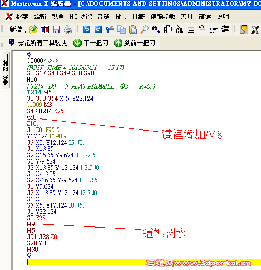
Task: Click the line 'G0 G17 G40 G49 G80 G90'
Action: [60, 73]
